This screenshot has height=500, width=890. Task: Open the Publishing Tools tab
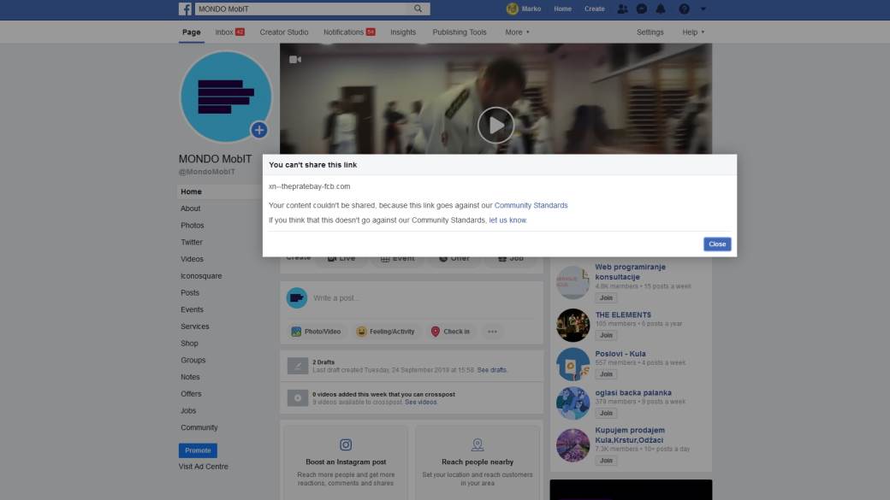click(460, 32)
